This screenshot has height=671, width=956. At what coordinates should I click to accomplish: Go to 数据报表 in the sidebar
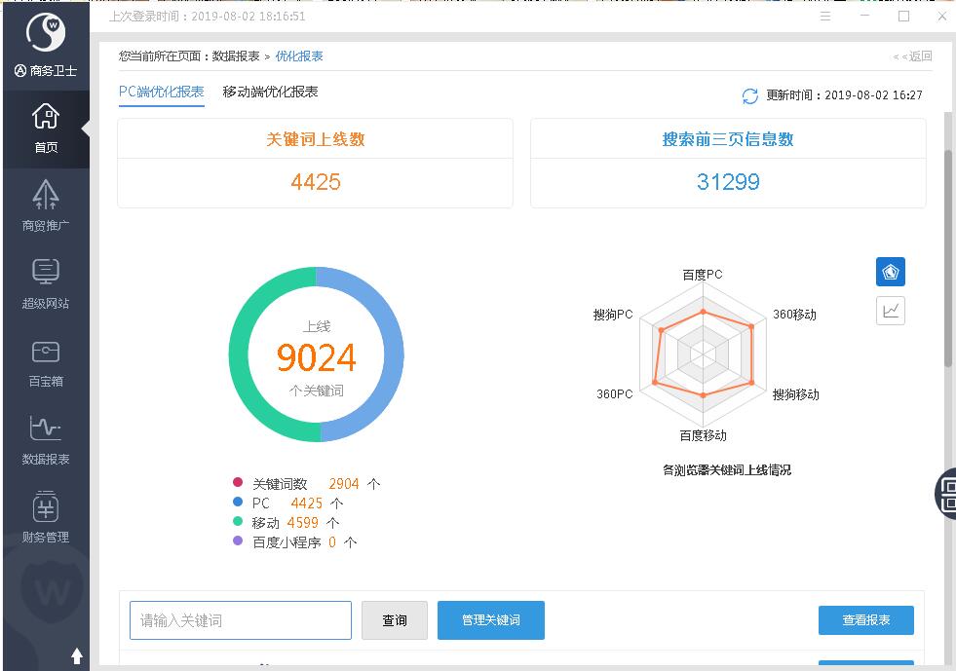45,439
